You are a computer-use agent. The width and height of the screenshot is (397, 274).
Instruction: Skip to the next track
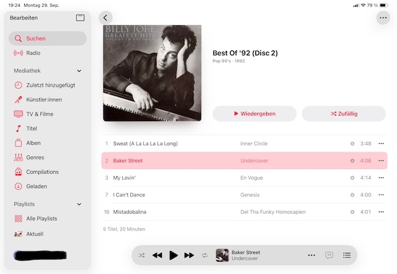189,255
